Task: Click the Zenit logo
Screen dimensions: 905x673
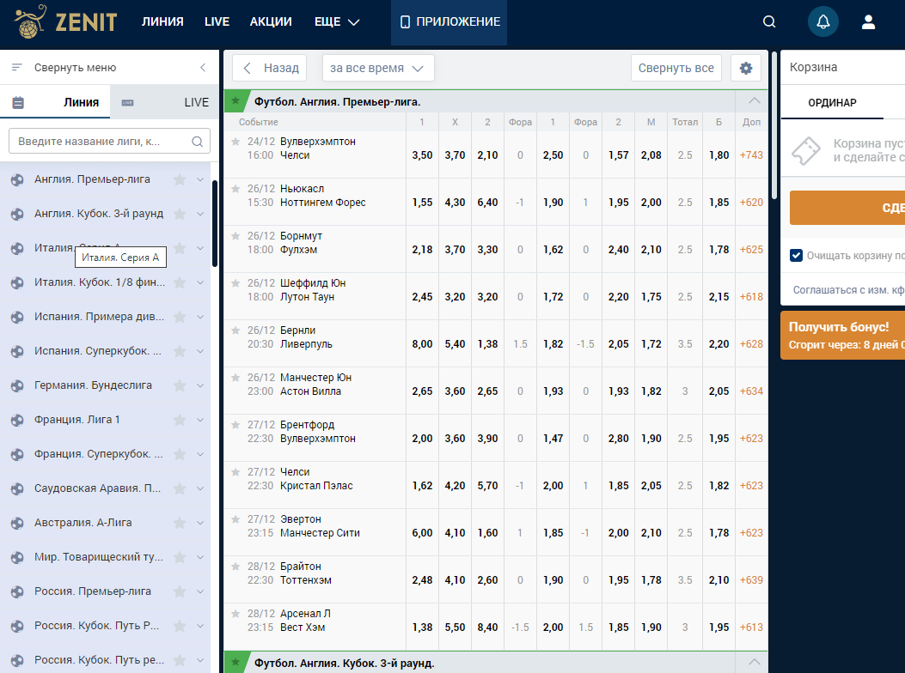Action: (65, 22)
